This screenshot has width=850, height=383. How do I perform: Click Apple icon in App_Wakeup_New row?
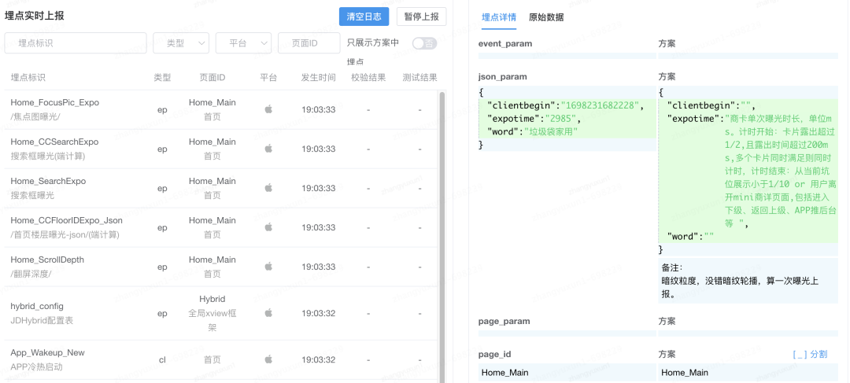pyautogui.click(x=268, y=359)
